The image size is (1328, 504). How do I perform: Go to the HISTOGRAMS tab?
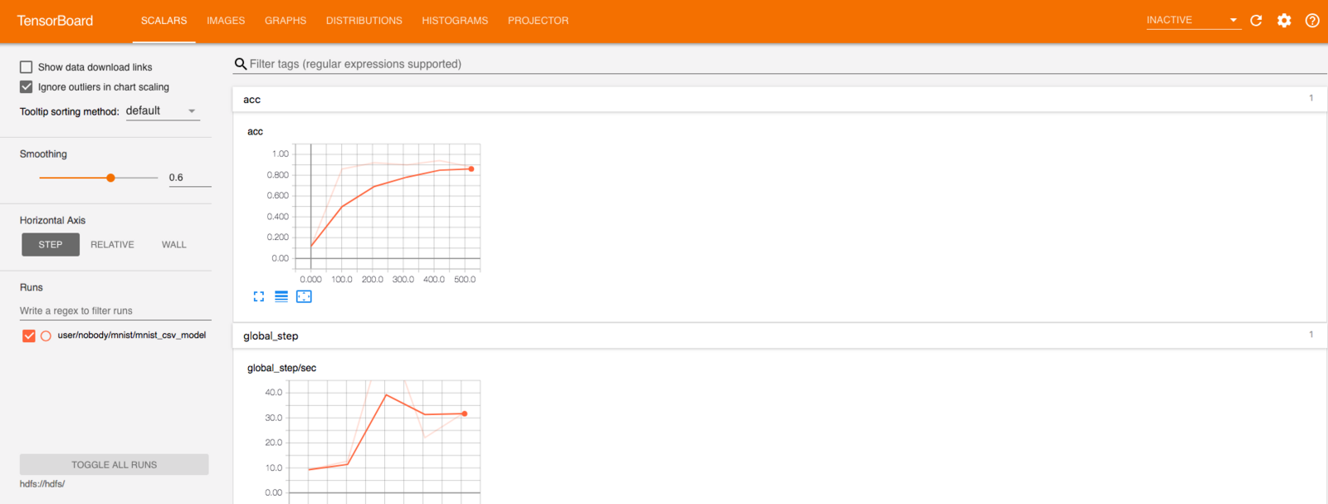[455, 21]
